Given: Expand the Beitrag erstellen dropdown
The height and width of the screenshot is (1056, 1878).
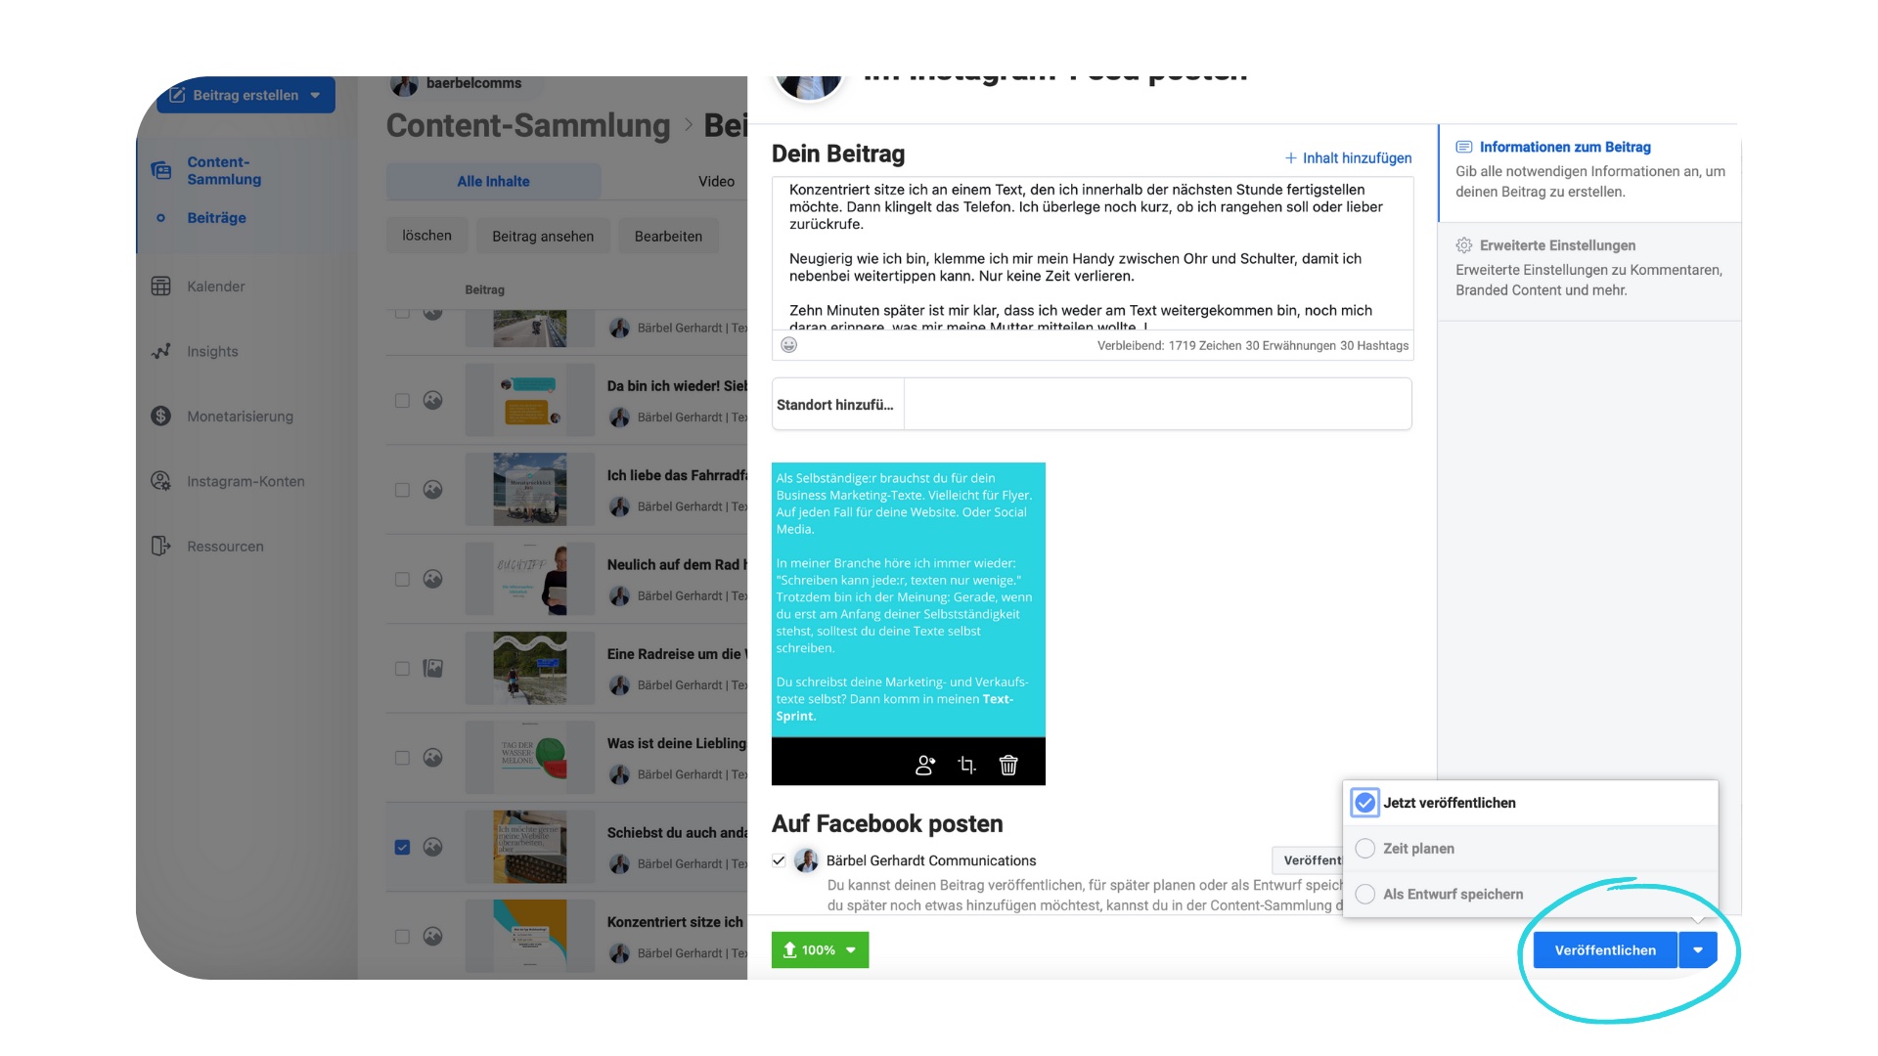Looking at the screenshot, I should [x=320, y=94].
